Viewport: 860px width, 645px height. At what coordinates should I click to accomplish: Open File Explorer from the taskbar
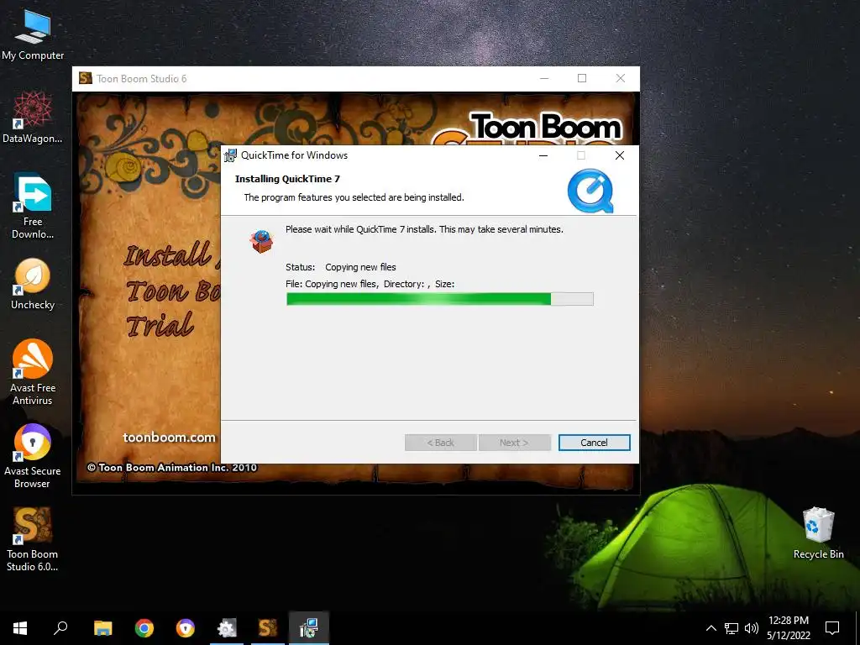[x=102, y=628]
